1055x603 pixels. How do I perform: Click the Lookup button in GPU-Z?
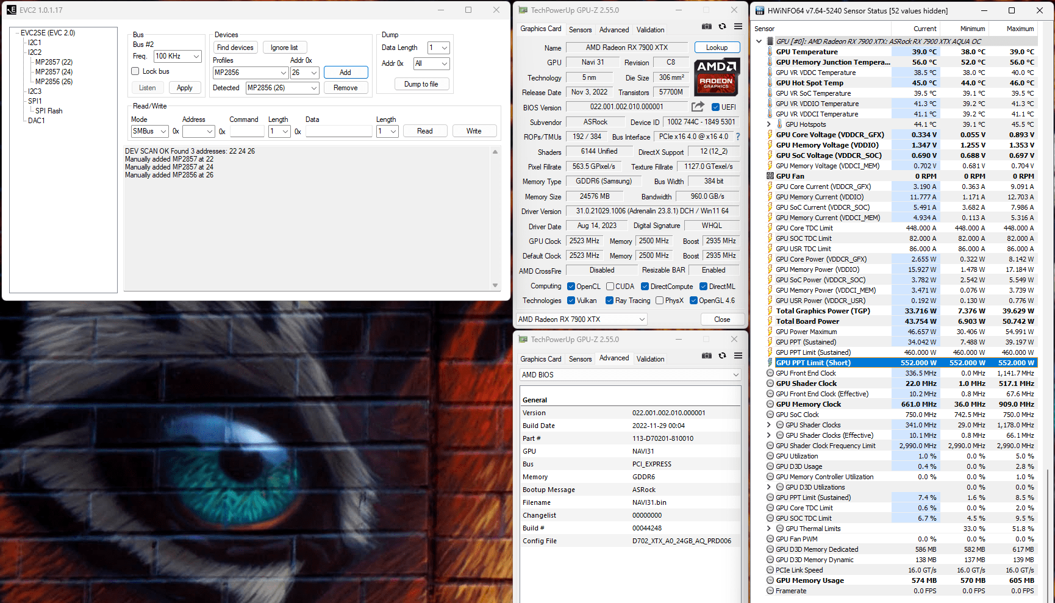coord(717,48)
